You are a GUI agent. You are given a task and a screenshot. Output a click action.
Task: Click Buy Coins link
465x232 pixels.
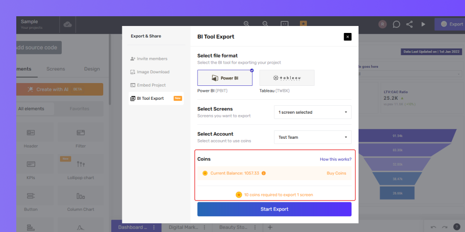(336, 173)
